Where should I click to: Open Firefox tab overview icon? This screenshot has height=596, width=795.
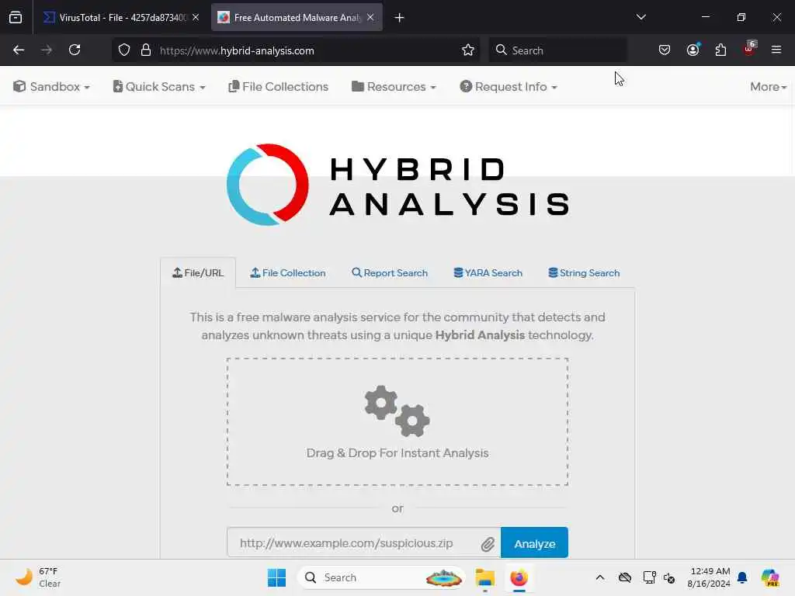(16, 17)
